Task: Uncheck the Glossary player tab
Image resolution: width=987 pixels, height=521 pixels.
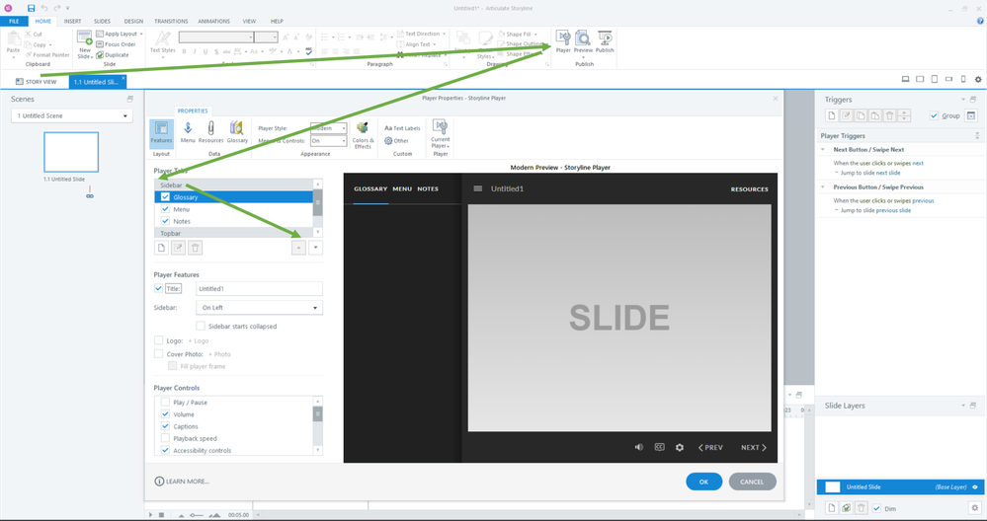Action: pos(166,196)
